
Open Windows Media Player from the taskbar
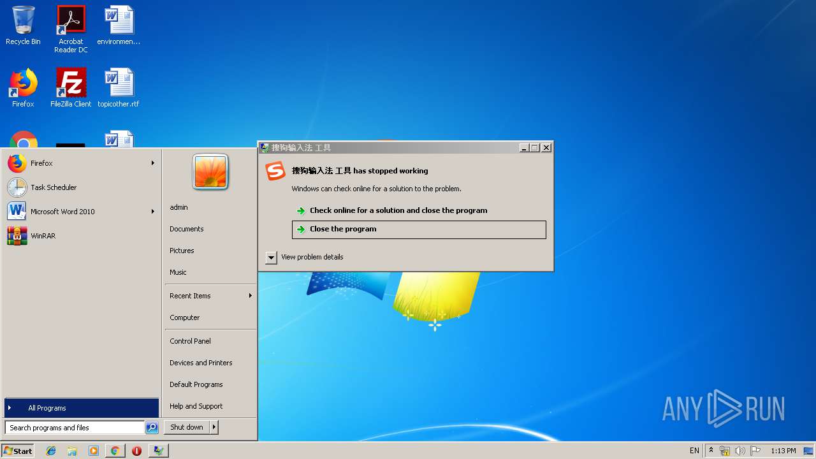click(x=93, y=451)
